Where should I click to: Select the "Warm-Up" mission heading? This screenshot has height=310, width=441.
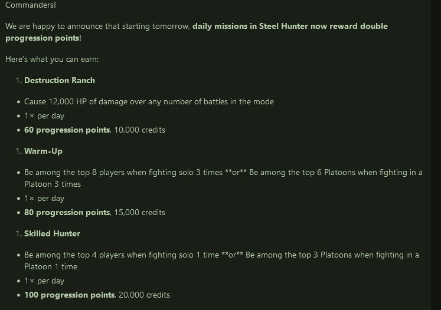(x=43, y=151)
